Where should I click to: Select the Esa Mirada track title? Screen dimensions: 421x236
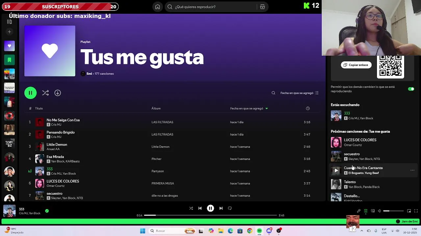click(55, 157)
